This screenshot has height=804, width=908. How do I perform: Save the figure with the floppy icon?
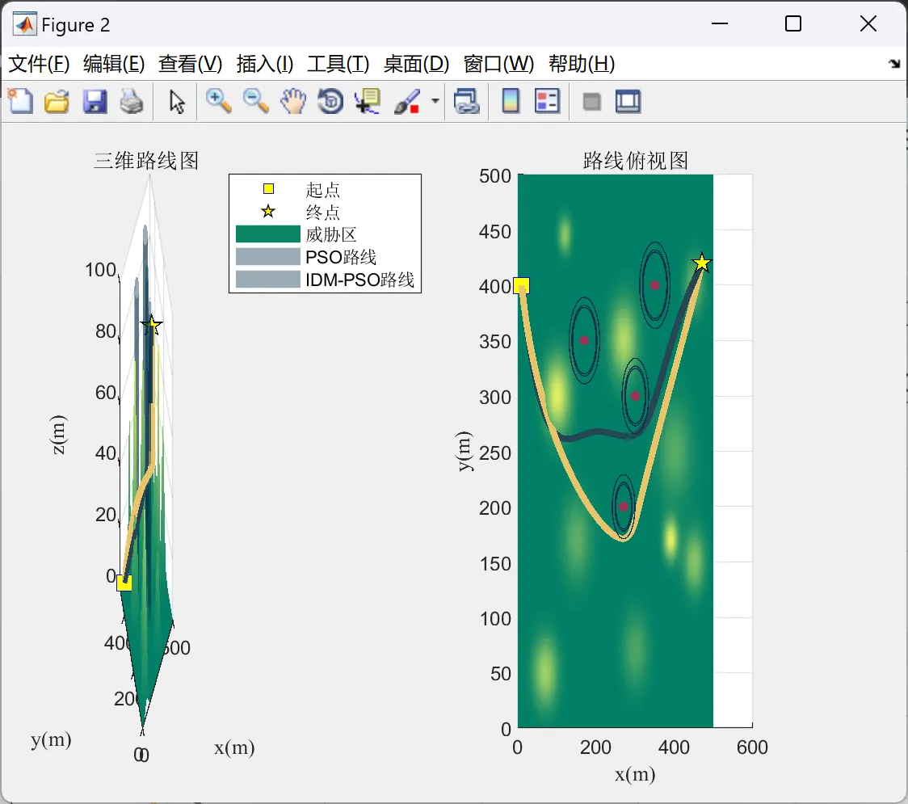coord(95,101)
